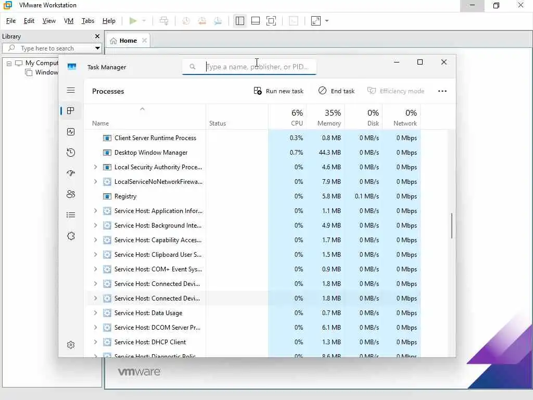
Task: Open the Edit menu
Action: click(x=29, y=21)
